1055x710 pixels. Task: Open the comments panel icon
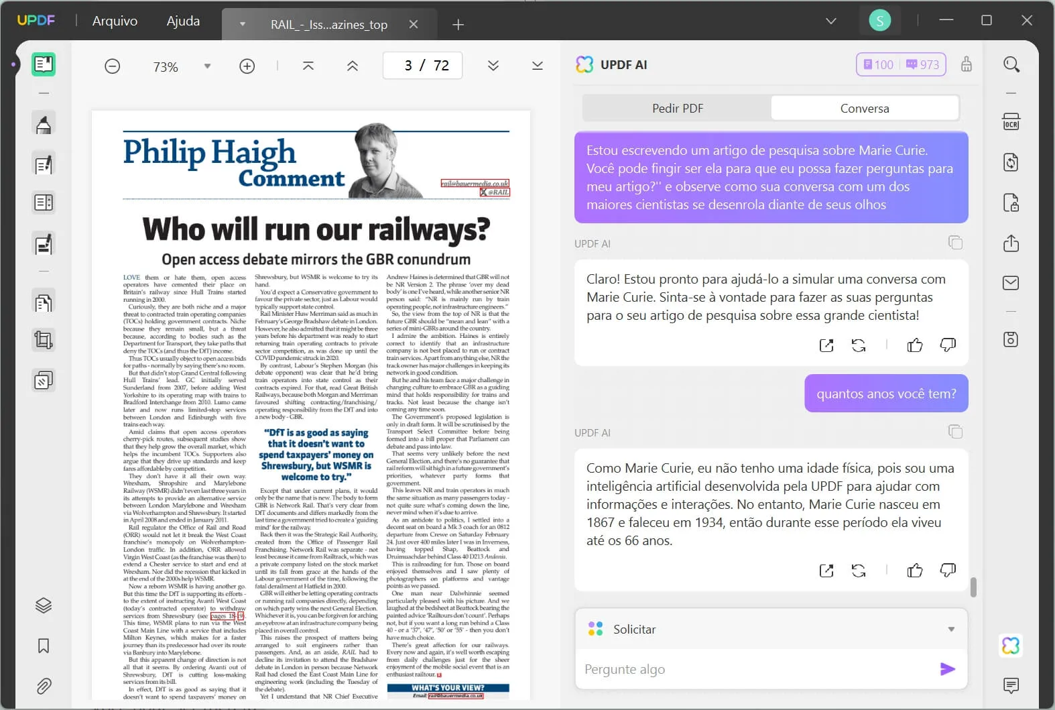(1011, 685)
